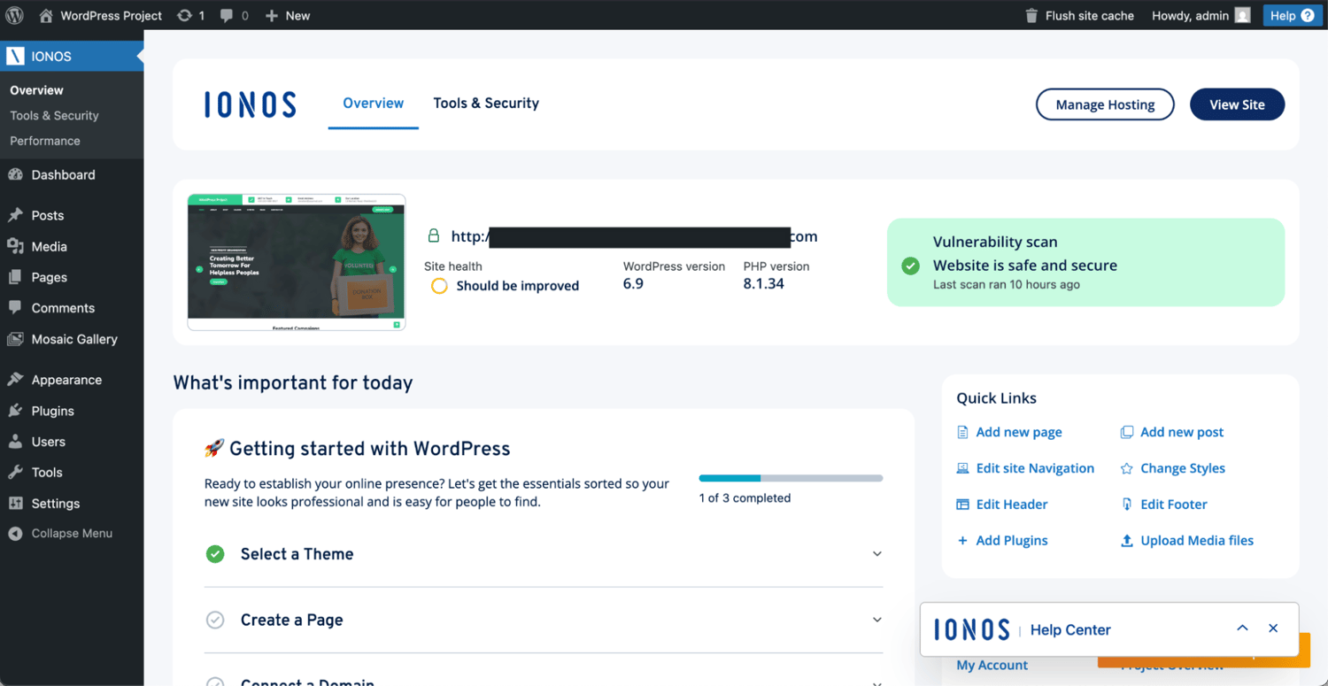Click the Plugins plug icon
Viewport: 1328px width, 686px height.
[15, 411]
